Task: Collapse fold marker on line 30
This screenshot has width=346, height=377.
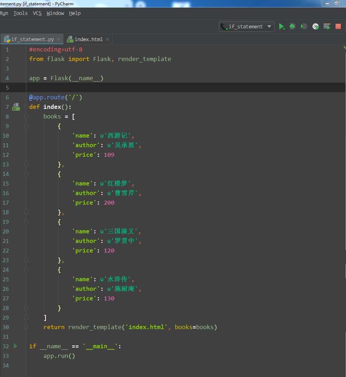Action: (26, 327)
